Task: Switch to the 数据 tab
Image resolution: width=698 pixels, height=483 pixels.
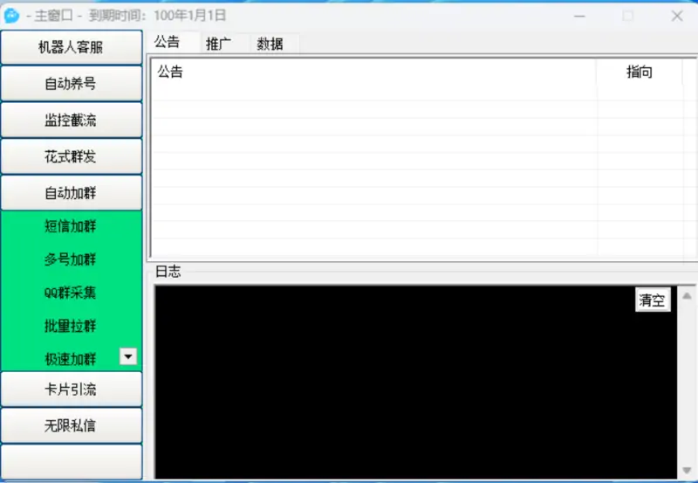Action: click(270, 44)
